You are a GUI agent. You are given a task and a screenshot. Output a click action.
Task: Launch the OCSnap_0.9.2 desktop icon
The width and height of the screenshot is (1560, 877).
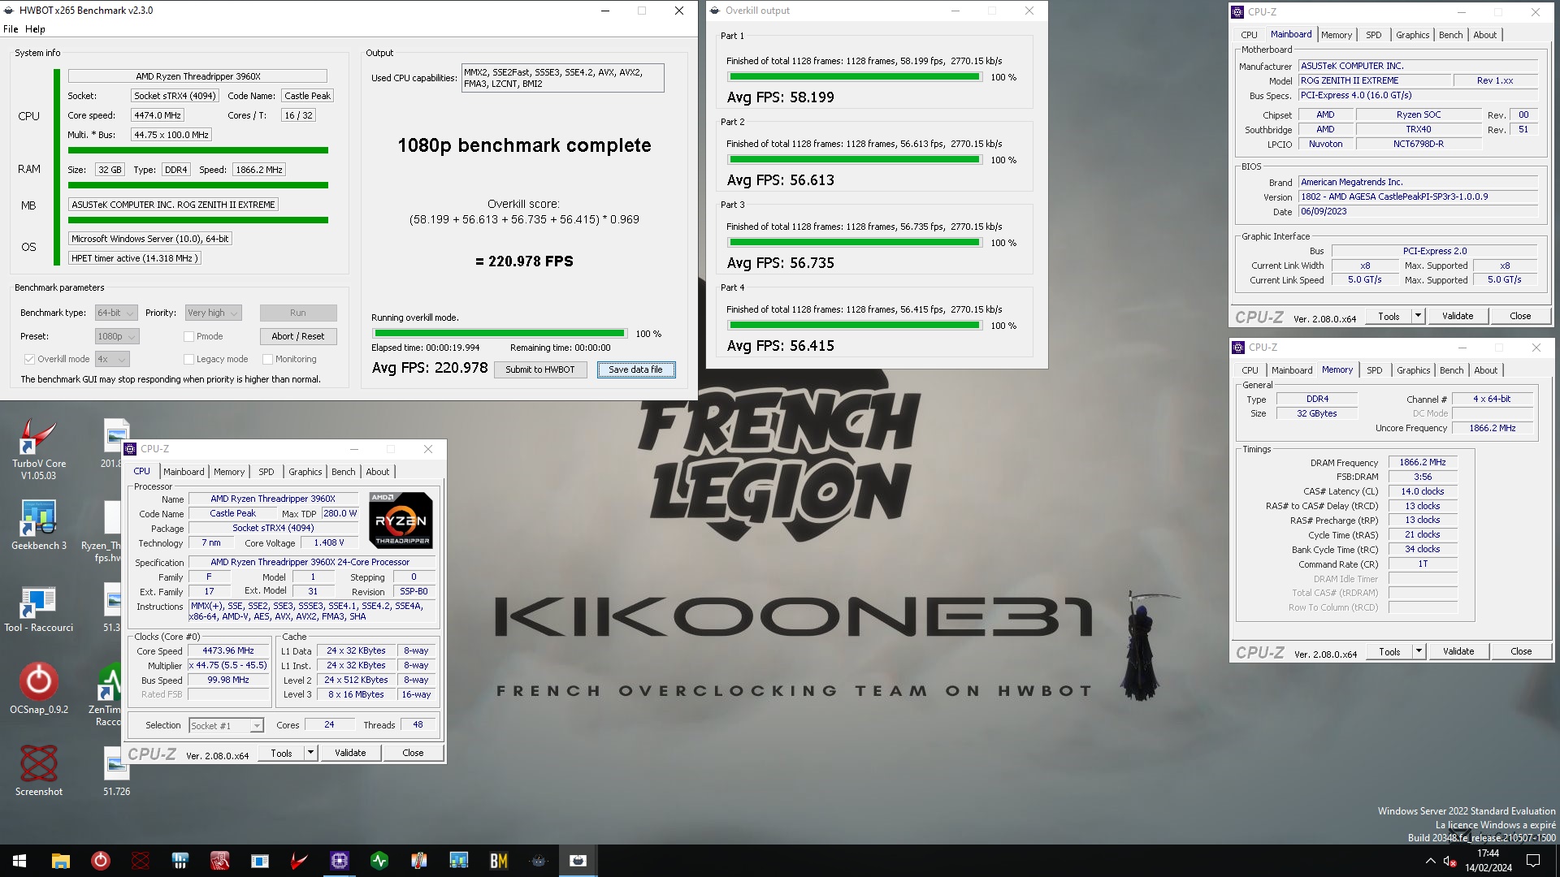[x=38, y=689]
